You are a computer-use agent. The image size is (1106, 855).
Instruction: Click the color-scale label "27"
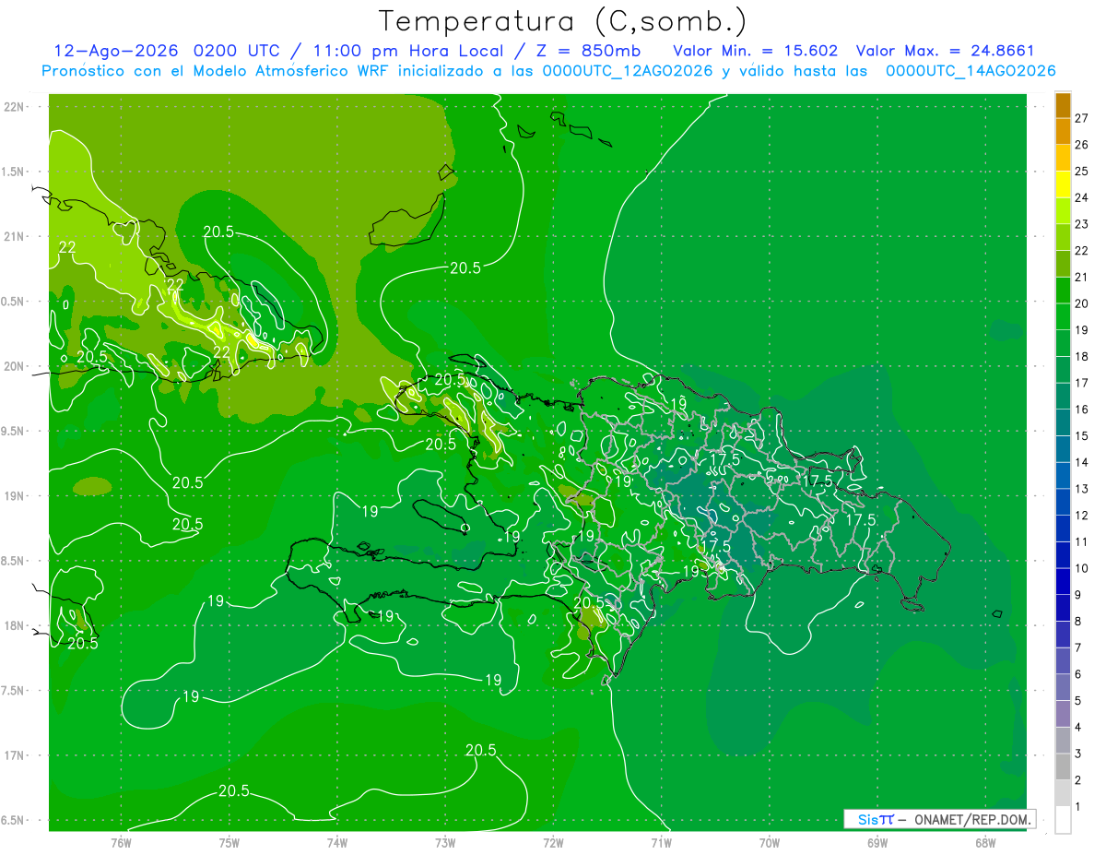pyautogui.click(x=1082, y=119)
